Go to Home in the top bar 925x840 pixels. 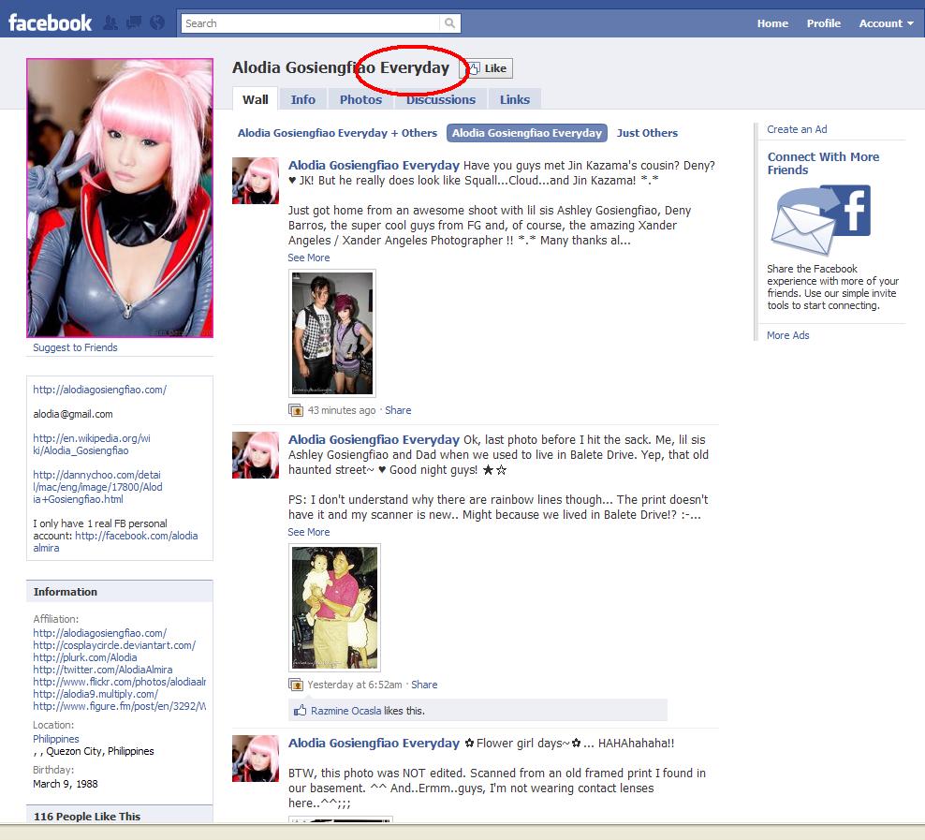tap(772, 23)
